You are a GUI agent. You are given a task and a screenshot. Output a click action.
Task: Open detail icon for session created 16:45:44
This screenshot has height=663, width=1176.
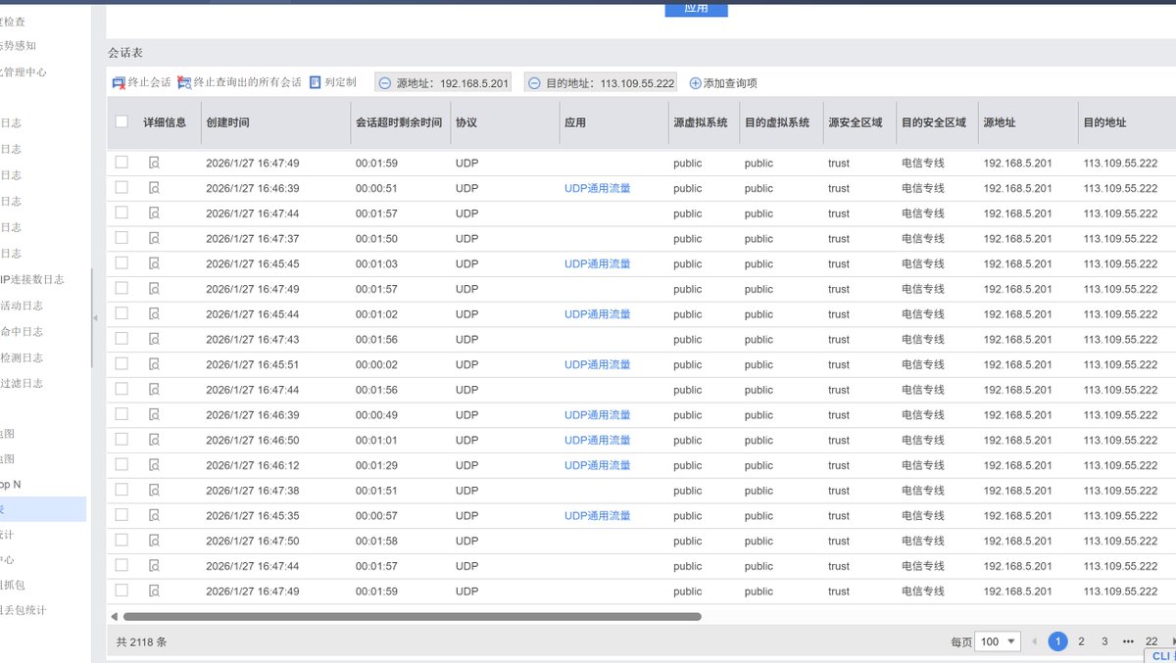click(x=154, y=313)
